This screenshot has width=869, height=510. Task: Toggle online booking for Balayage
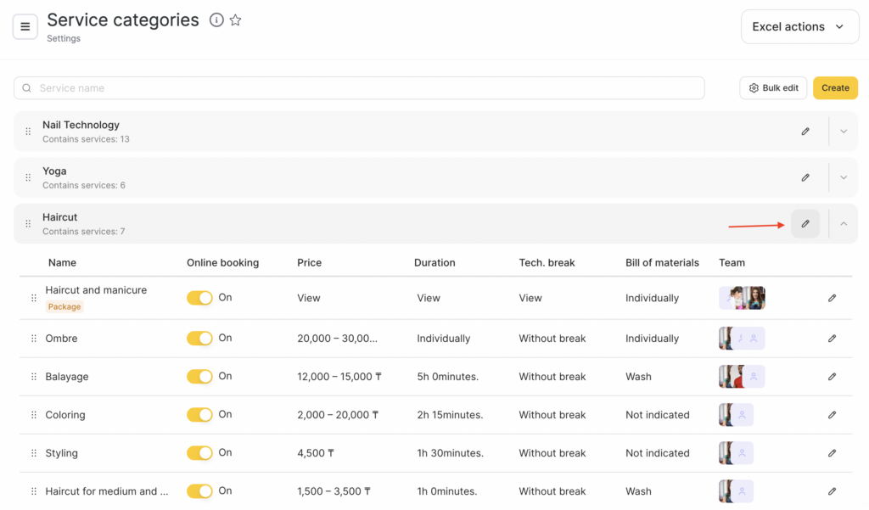[199, 377]
